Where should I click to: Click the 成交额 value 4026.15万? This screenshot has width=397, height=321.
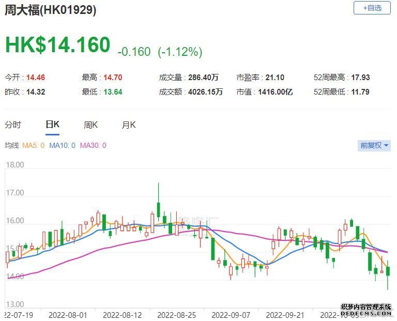(x=205, y=92)
